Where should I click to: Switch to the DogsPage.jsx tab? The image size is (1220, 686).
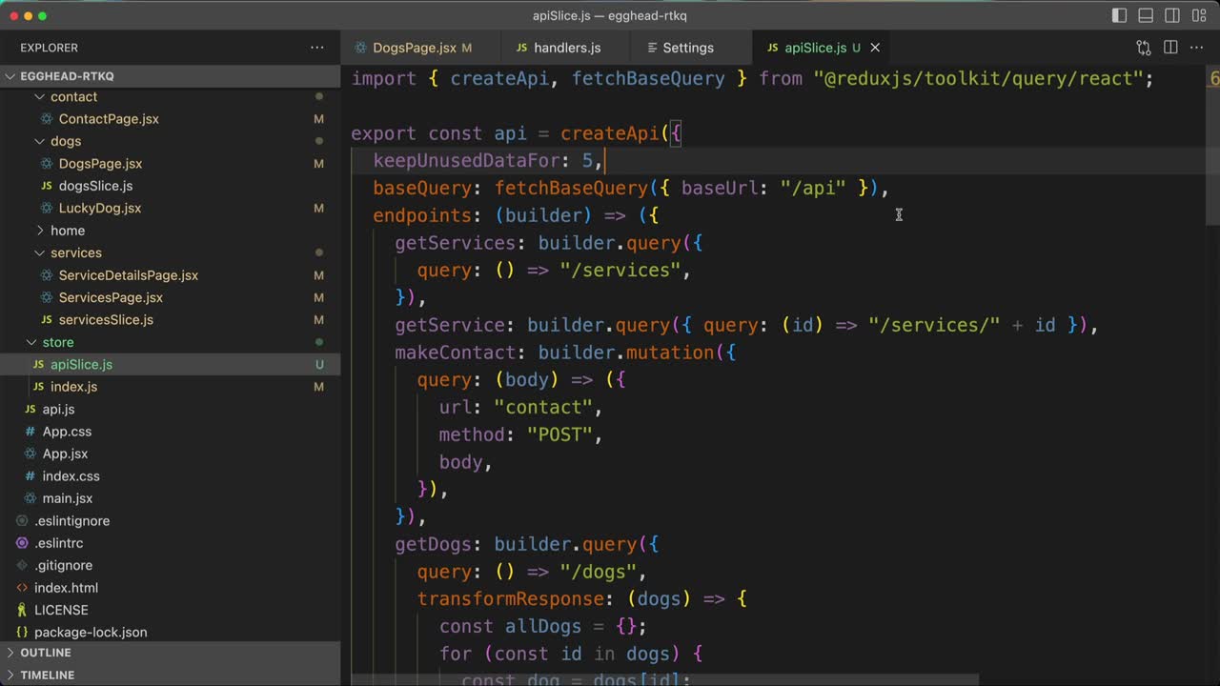414,48
